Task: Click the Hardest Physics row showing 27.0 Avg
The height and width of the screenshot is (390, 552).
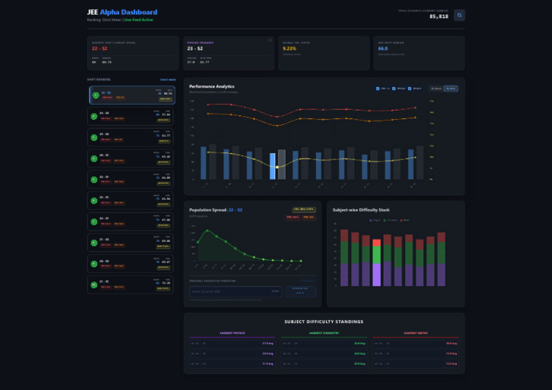Action: click(232, 343)
